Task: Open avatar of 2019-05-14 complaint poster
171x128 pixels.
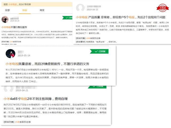Action: 10,54
